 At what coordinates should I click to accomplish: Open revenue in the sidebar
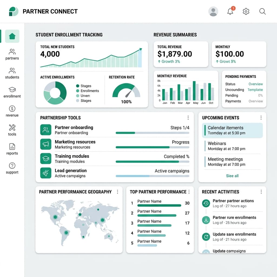click(12, 111)
